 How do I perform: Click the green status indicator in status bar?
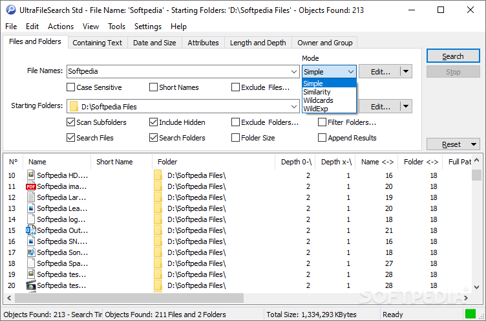pyautogui.click(x=470, y=314)
